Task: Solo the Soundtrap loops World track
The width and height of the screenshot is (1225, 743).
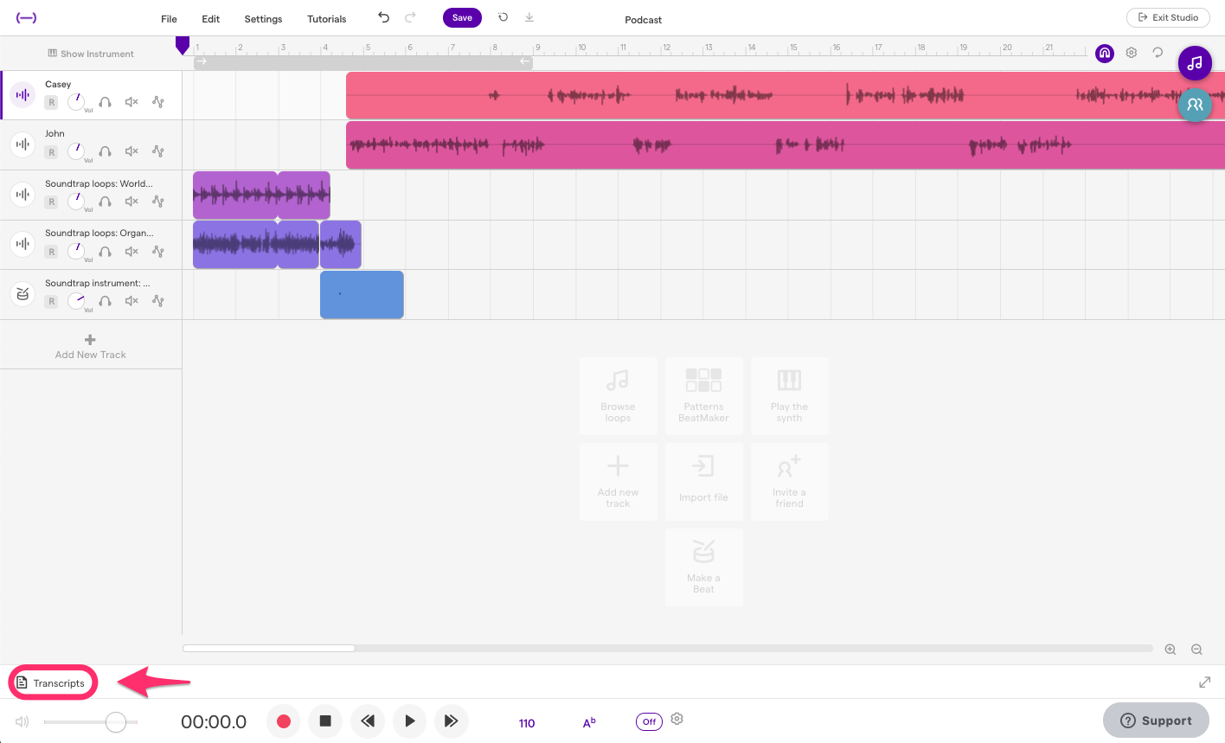Action: 105,202
